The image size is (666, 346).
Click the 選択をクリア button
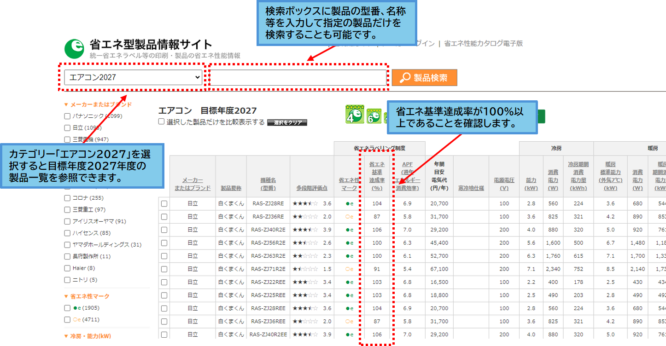click(287, 122)
